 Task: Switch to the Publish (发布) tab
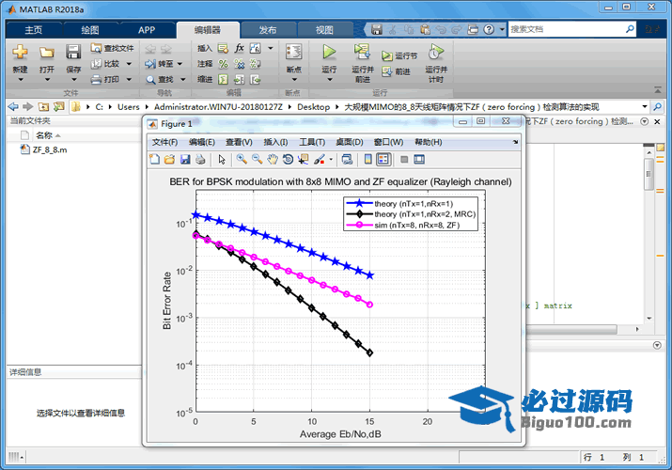pos(268,30)
